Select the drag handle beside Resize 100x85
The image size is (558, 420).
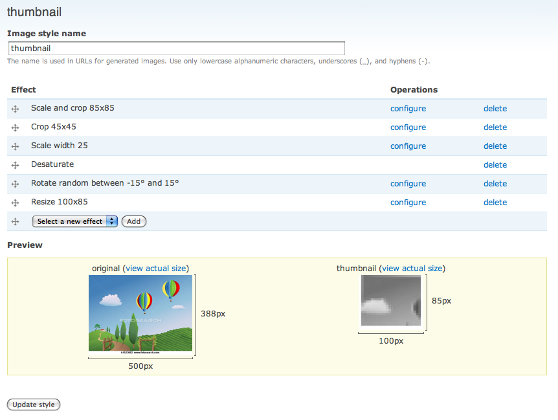click(15, 203)
